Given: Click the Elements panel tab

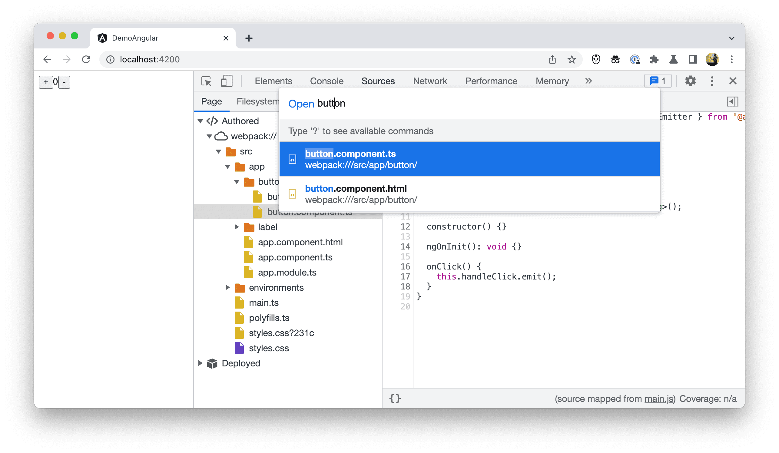Looking at the screenshot, I should [273, 81].
